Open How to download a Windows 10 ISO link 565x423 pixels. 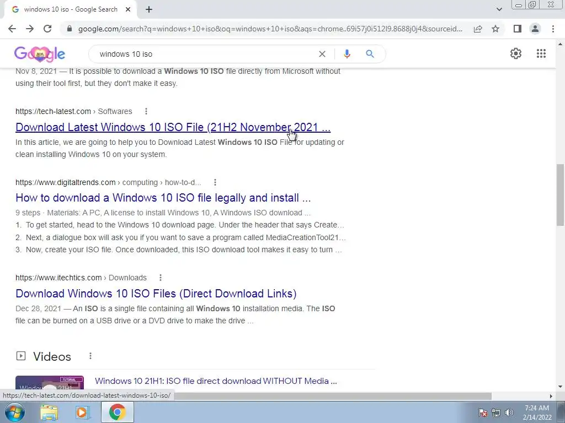163,198
